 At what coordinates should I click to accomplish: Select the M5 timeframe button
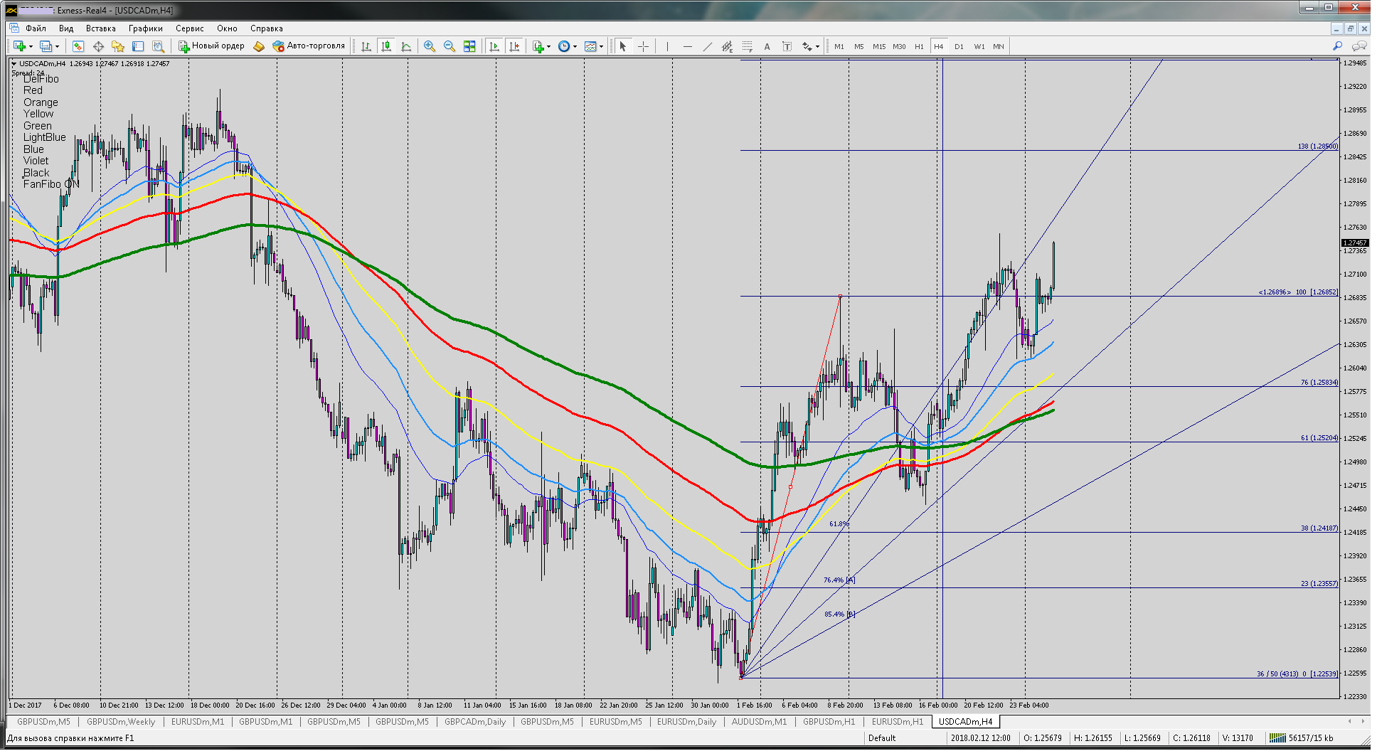(859, 46)
